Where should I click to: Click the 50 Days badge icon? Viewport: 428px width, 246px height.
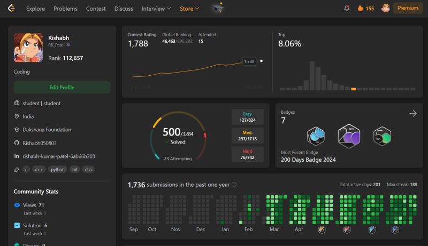pyautogui.click(x=382, y=136)
